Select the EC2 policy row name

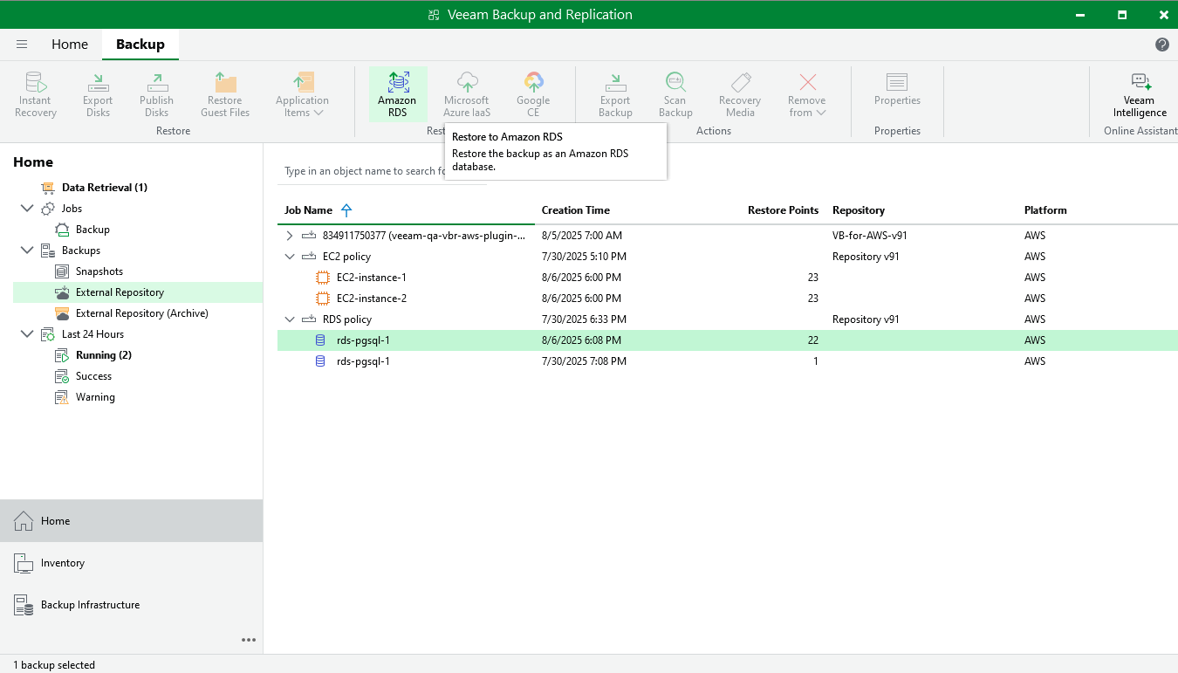346,257
